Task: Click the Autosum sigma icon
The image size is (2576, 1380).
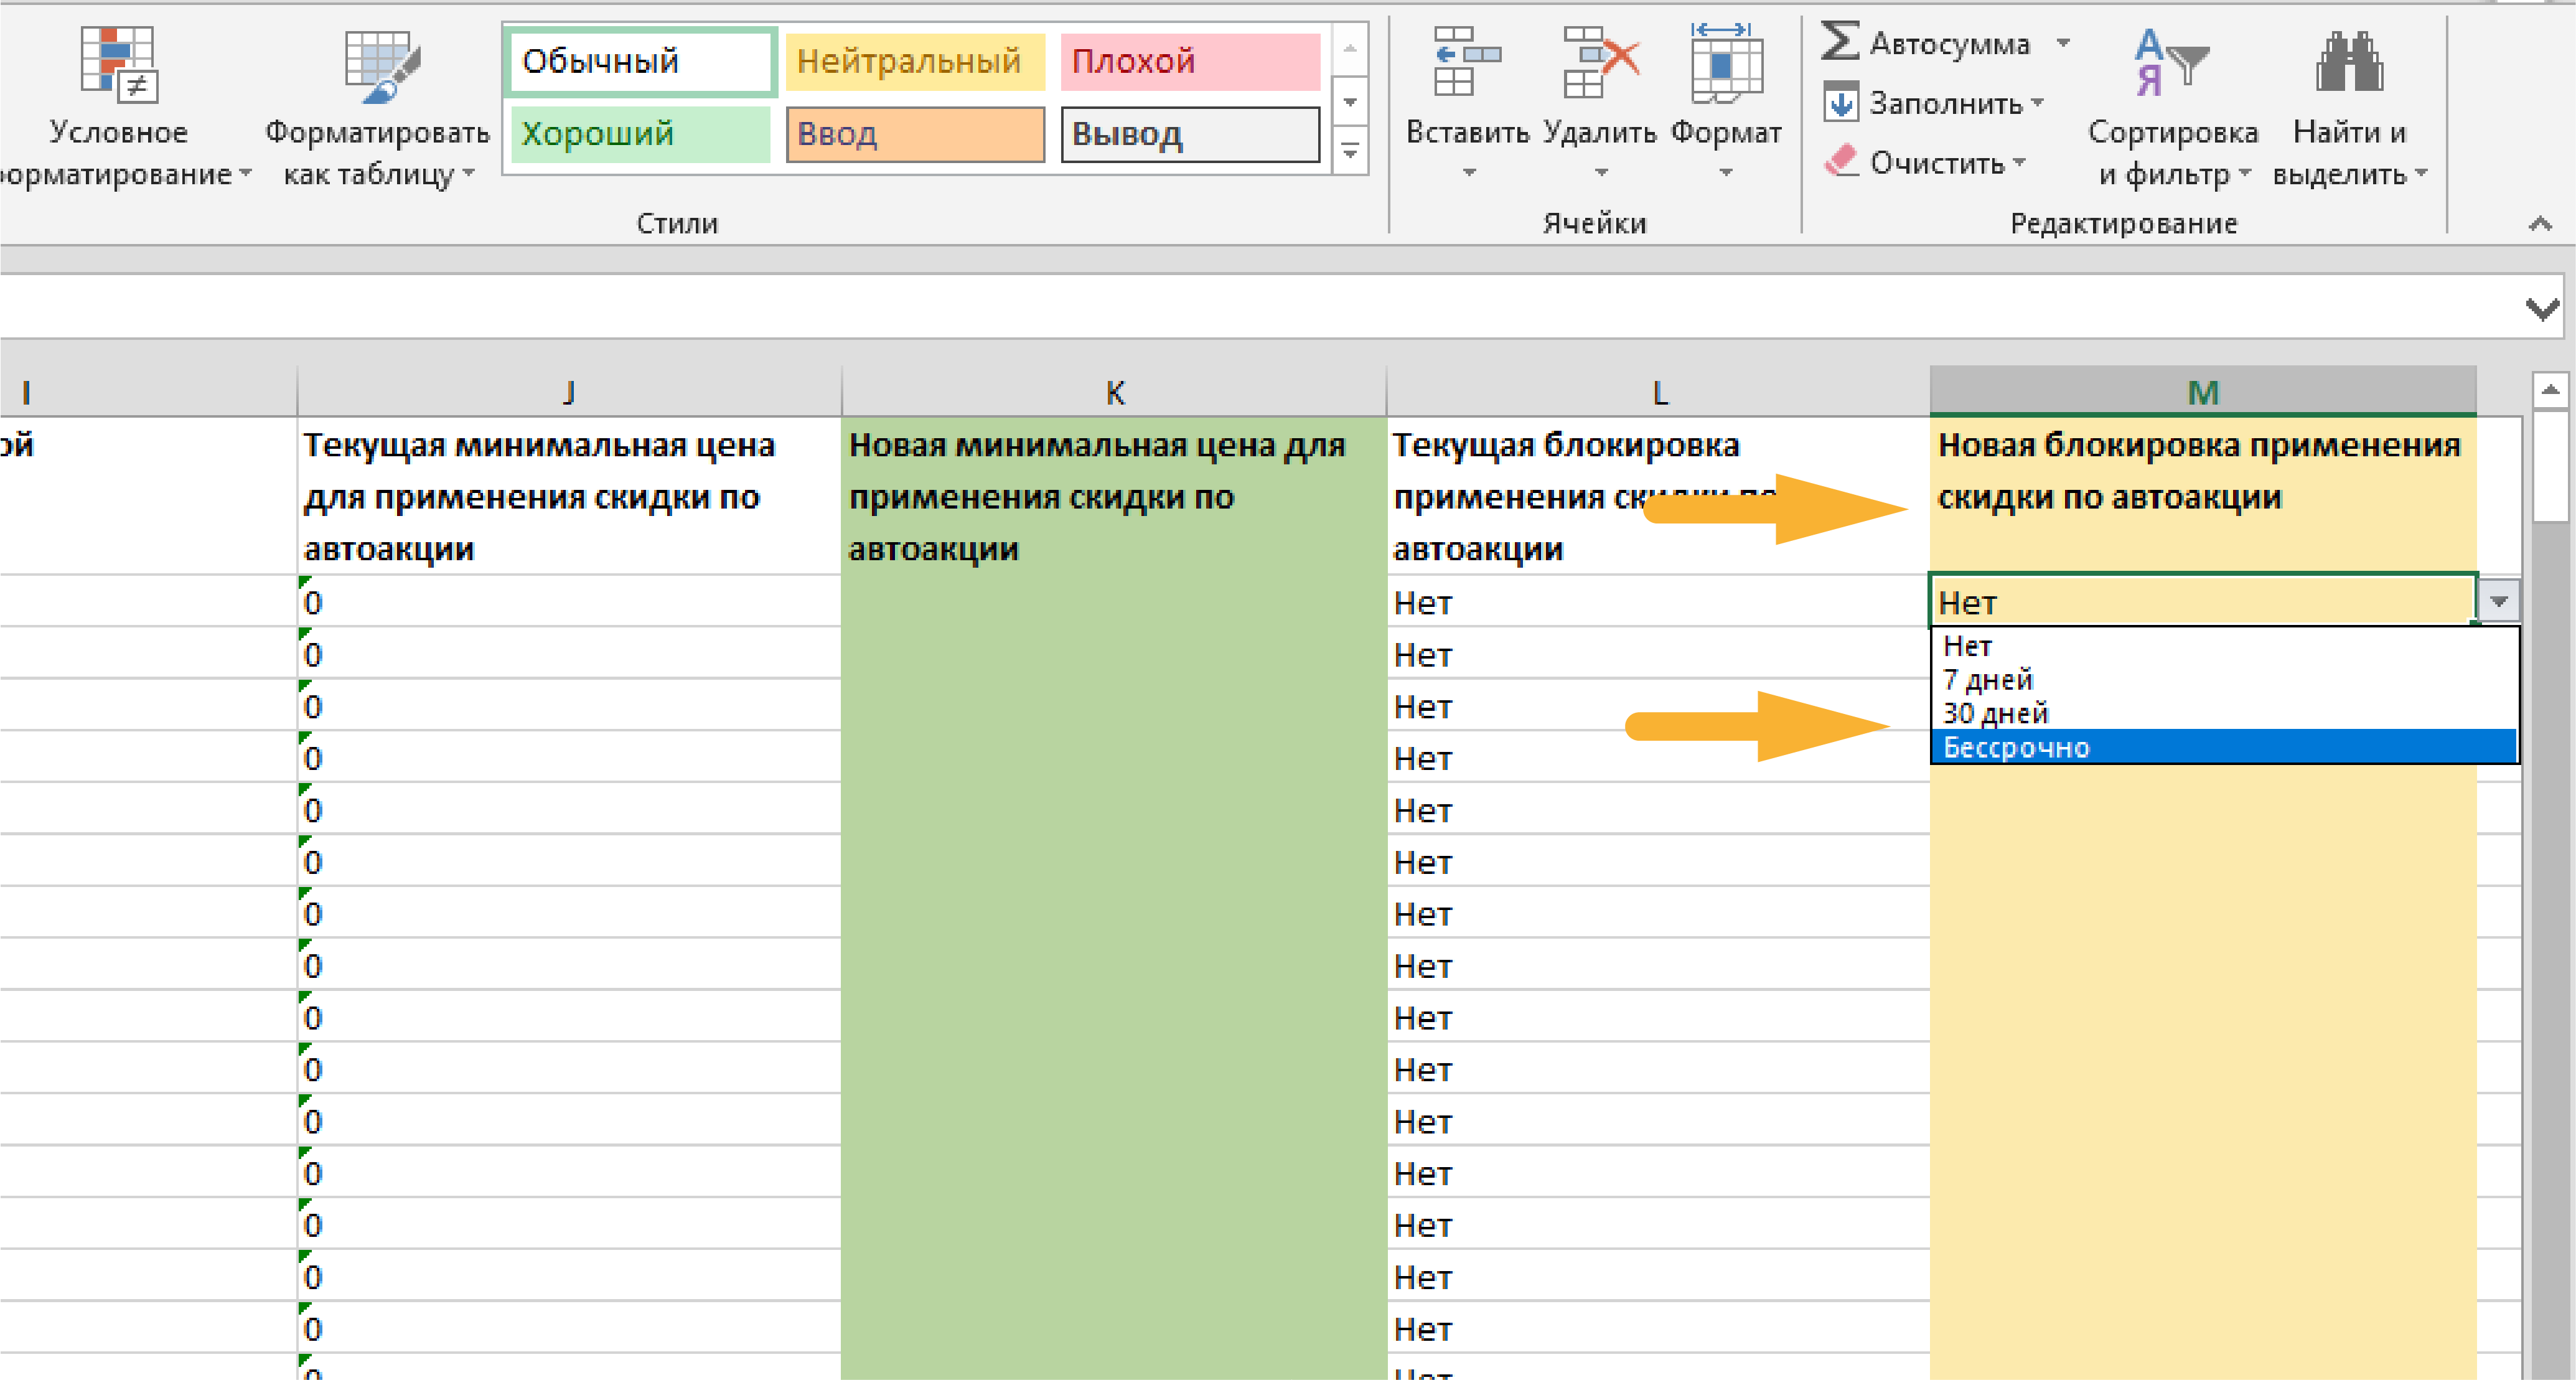Action: 1840,42
